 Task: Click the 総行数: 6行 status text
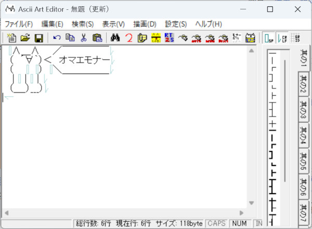click(x=93, y=223)
